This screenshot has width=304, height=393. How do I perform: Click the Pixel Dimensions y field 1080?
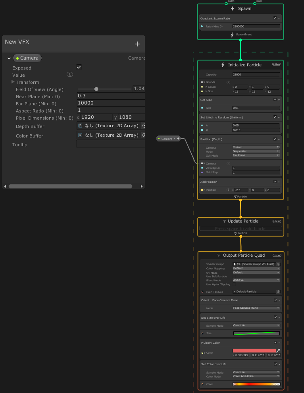pos(131,117)
